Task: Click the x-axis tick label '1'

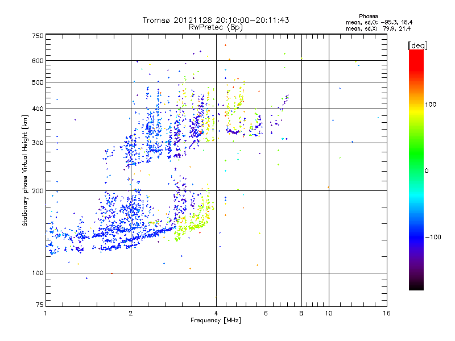Action: (x=45, y=313)
